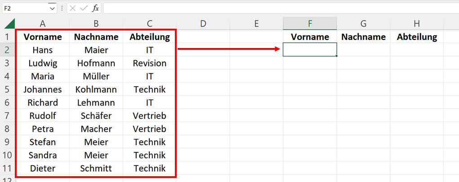Click the cell containing Hofmann
The width and height of the screenshot is (459, 182).
(x=96, y=63)
